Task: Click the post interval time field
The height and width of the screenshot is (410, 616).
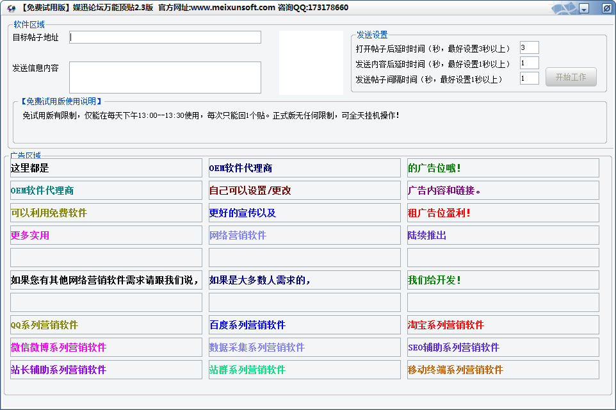Action: click(530, 78)
